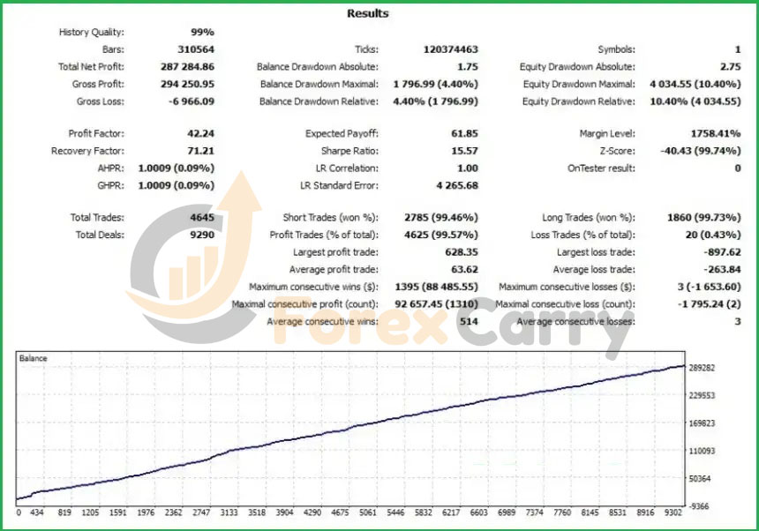Select the AHPR value 1.0009 (0.09%)
The width and height of the screenshot is (759, 531).
[x=177, y=168]
